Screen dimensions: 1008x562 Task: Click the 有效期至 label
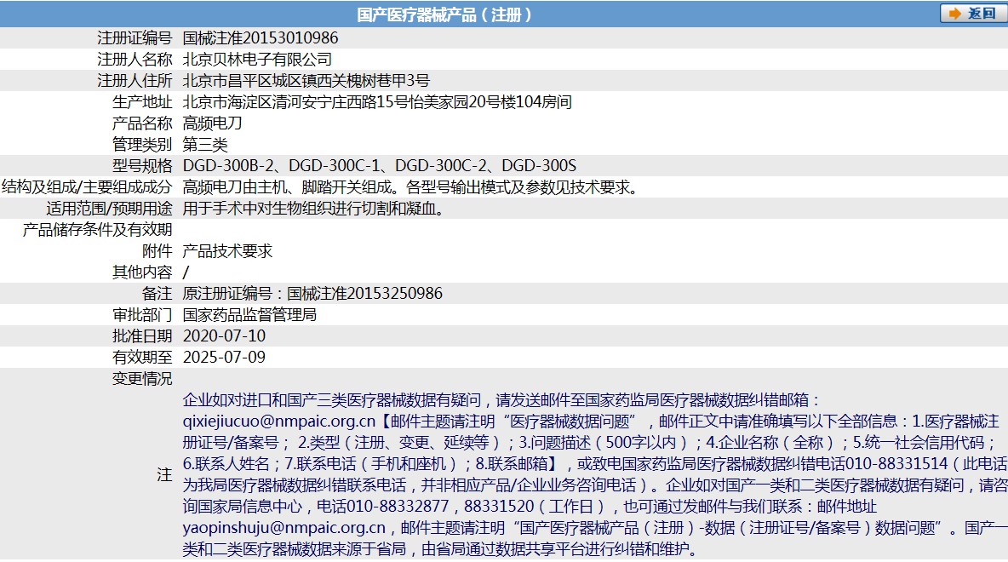(142, 357)
